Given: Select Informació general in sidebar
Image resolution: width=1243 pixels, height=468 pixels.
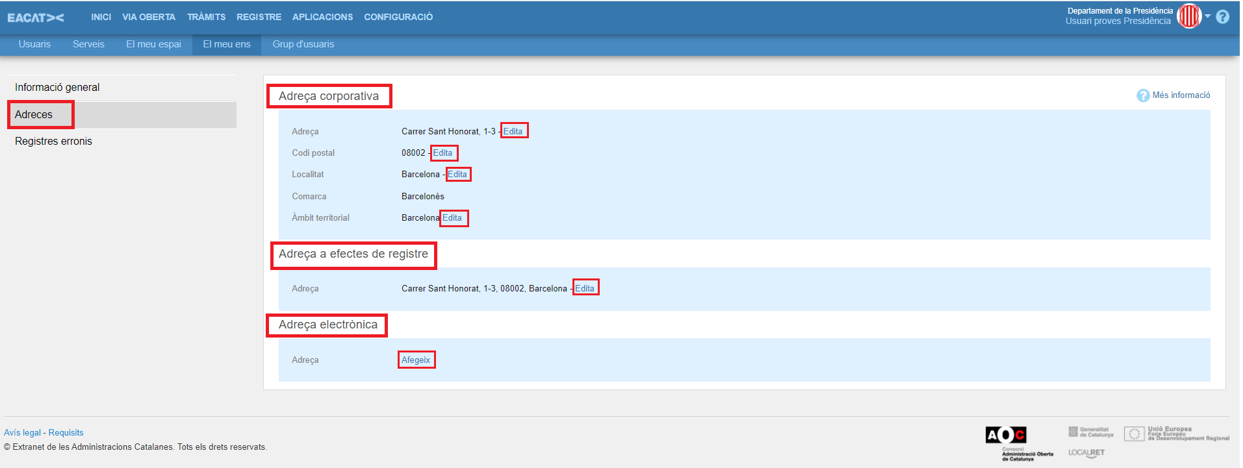Looking at the screenshot, I should 57,87.
